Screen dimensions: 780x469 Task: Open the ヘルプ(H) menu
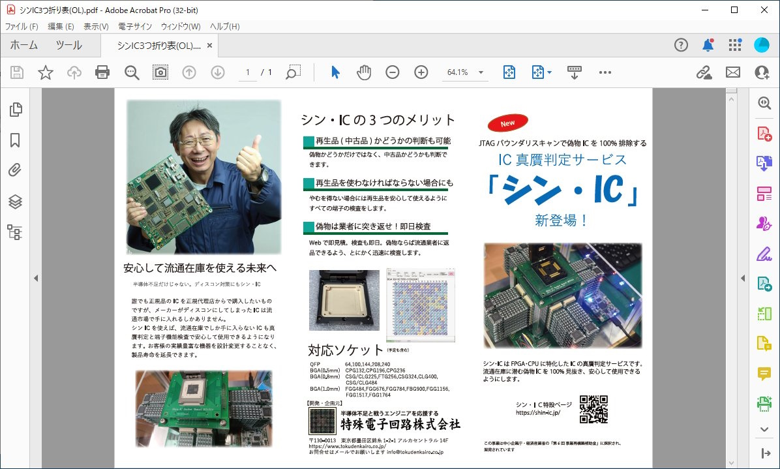pos(224,26)
